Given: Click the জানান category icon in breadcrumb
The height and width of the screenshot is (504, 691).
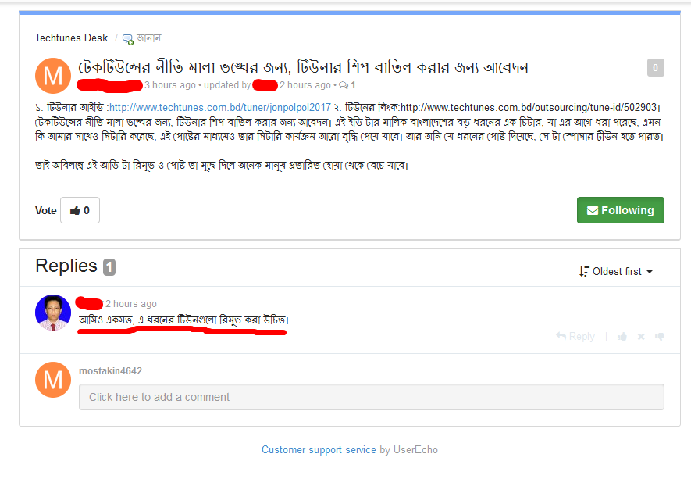Looking at the screenshot, I should [128, 39].
